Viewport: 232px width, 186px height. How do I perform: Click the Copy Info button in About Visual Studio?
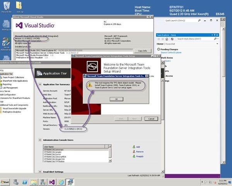tap(142, 51)
